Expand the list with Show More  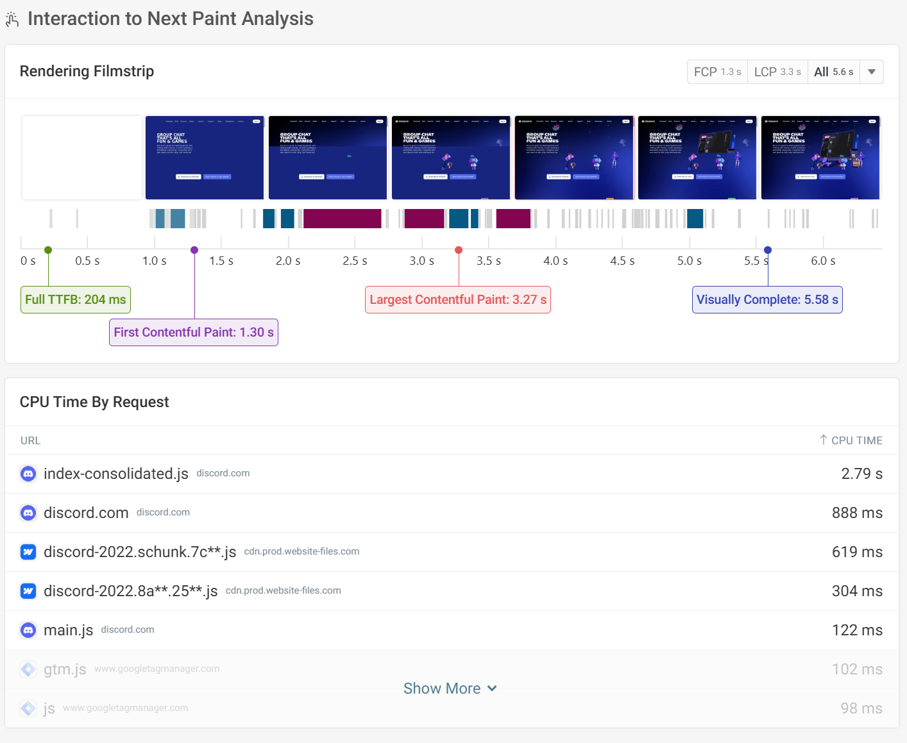pos(450,689)
